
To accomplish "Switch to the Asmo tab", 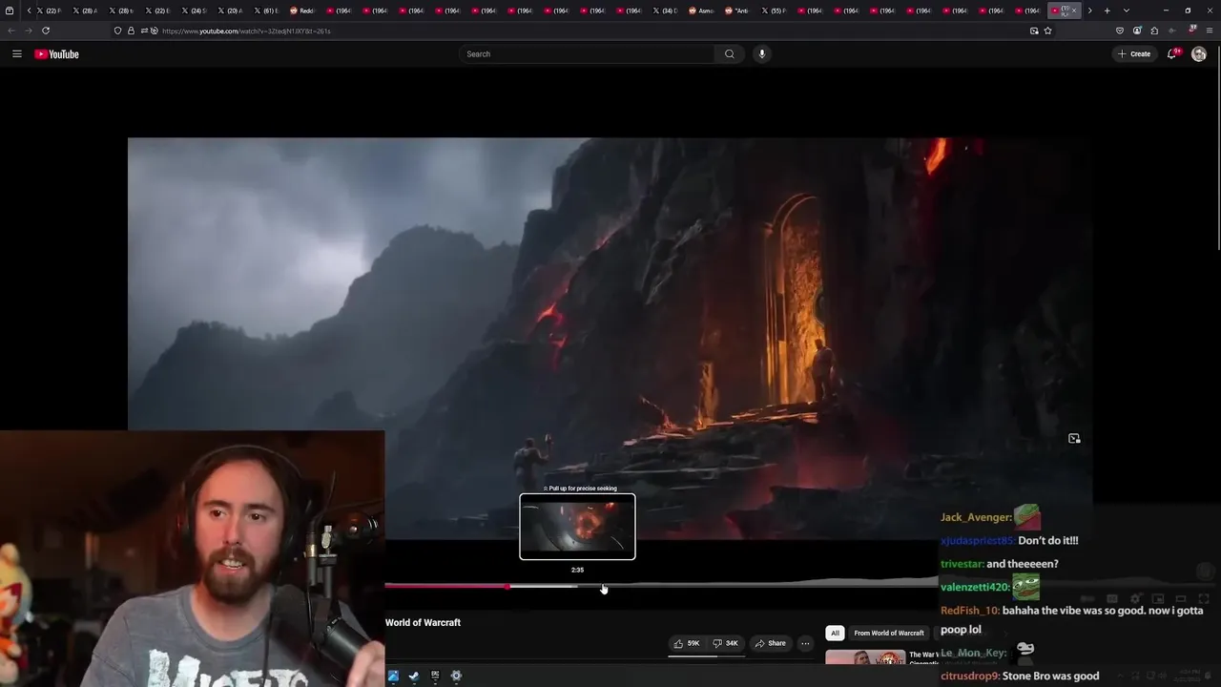I will [701, 10].
